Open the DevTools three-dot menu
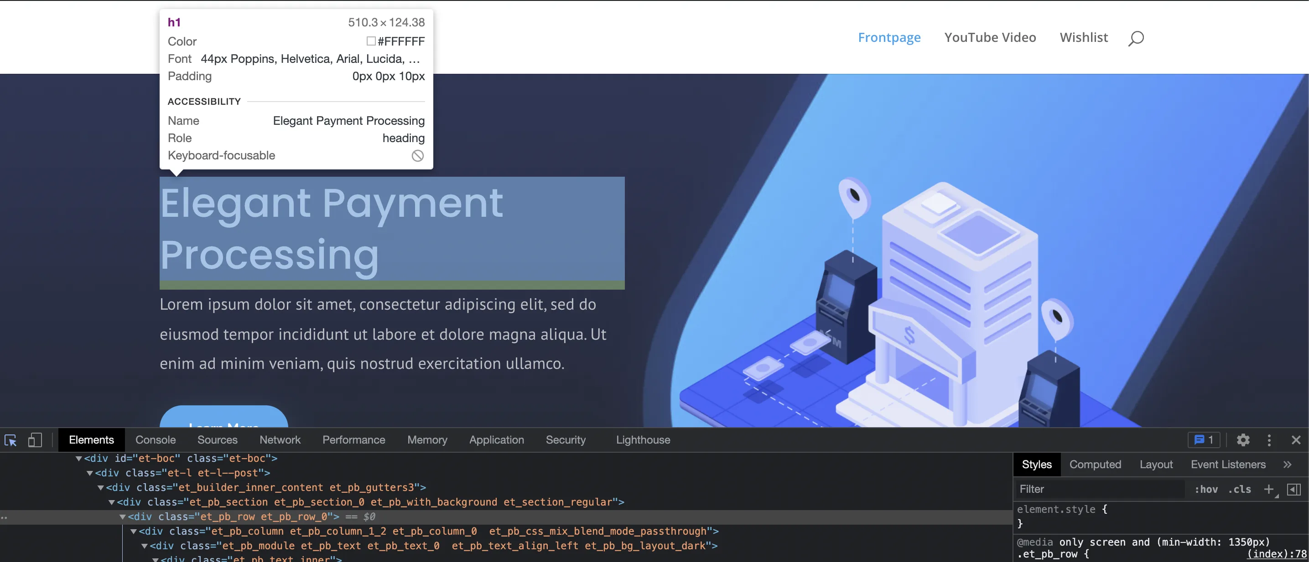 coord(1269,440)
